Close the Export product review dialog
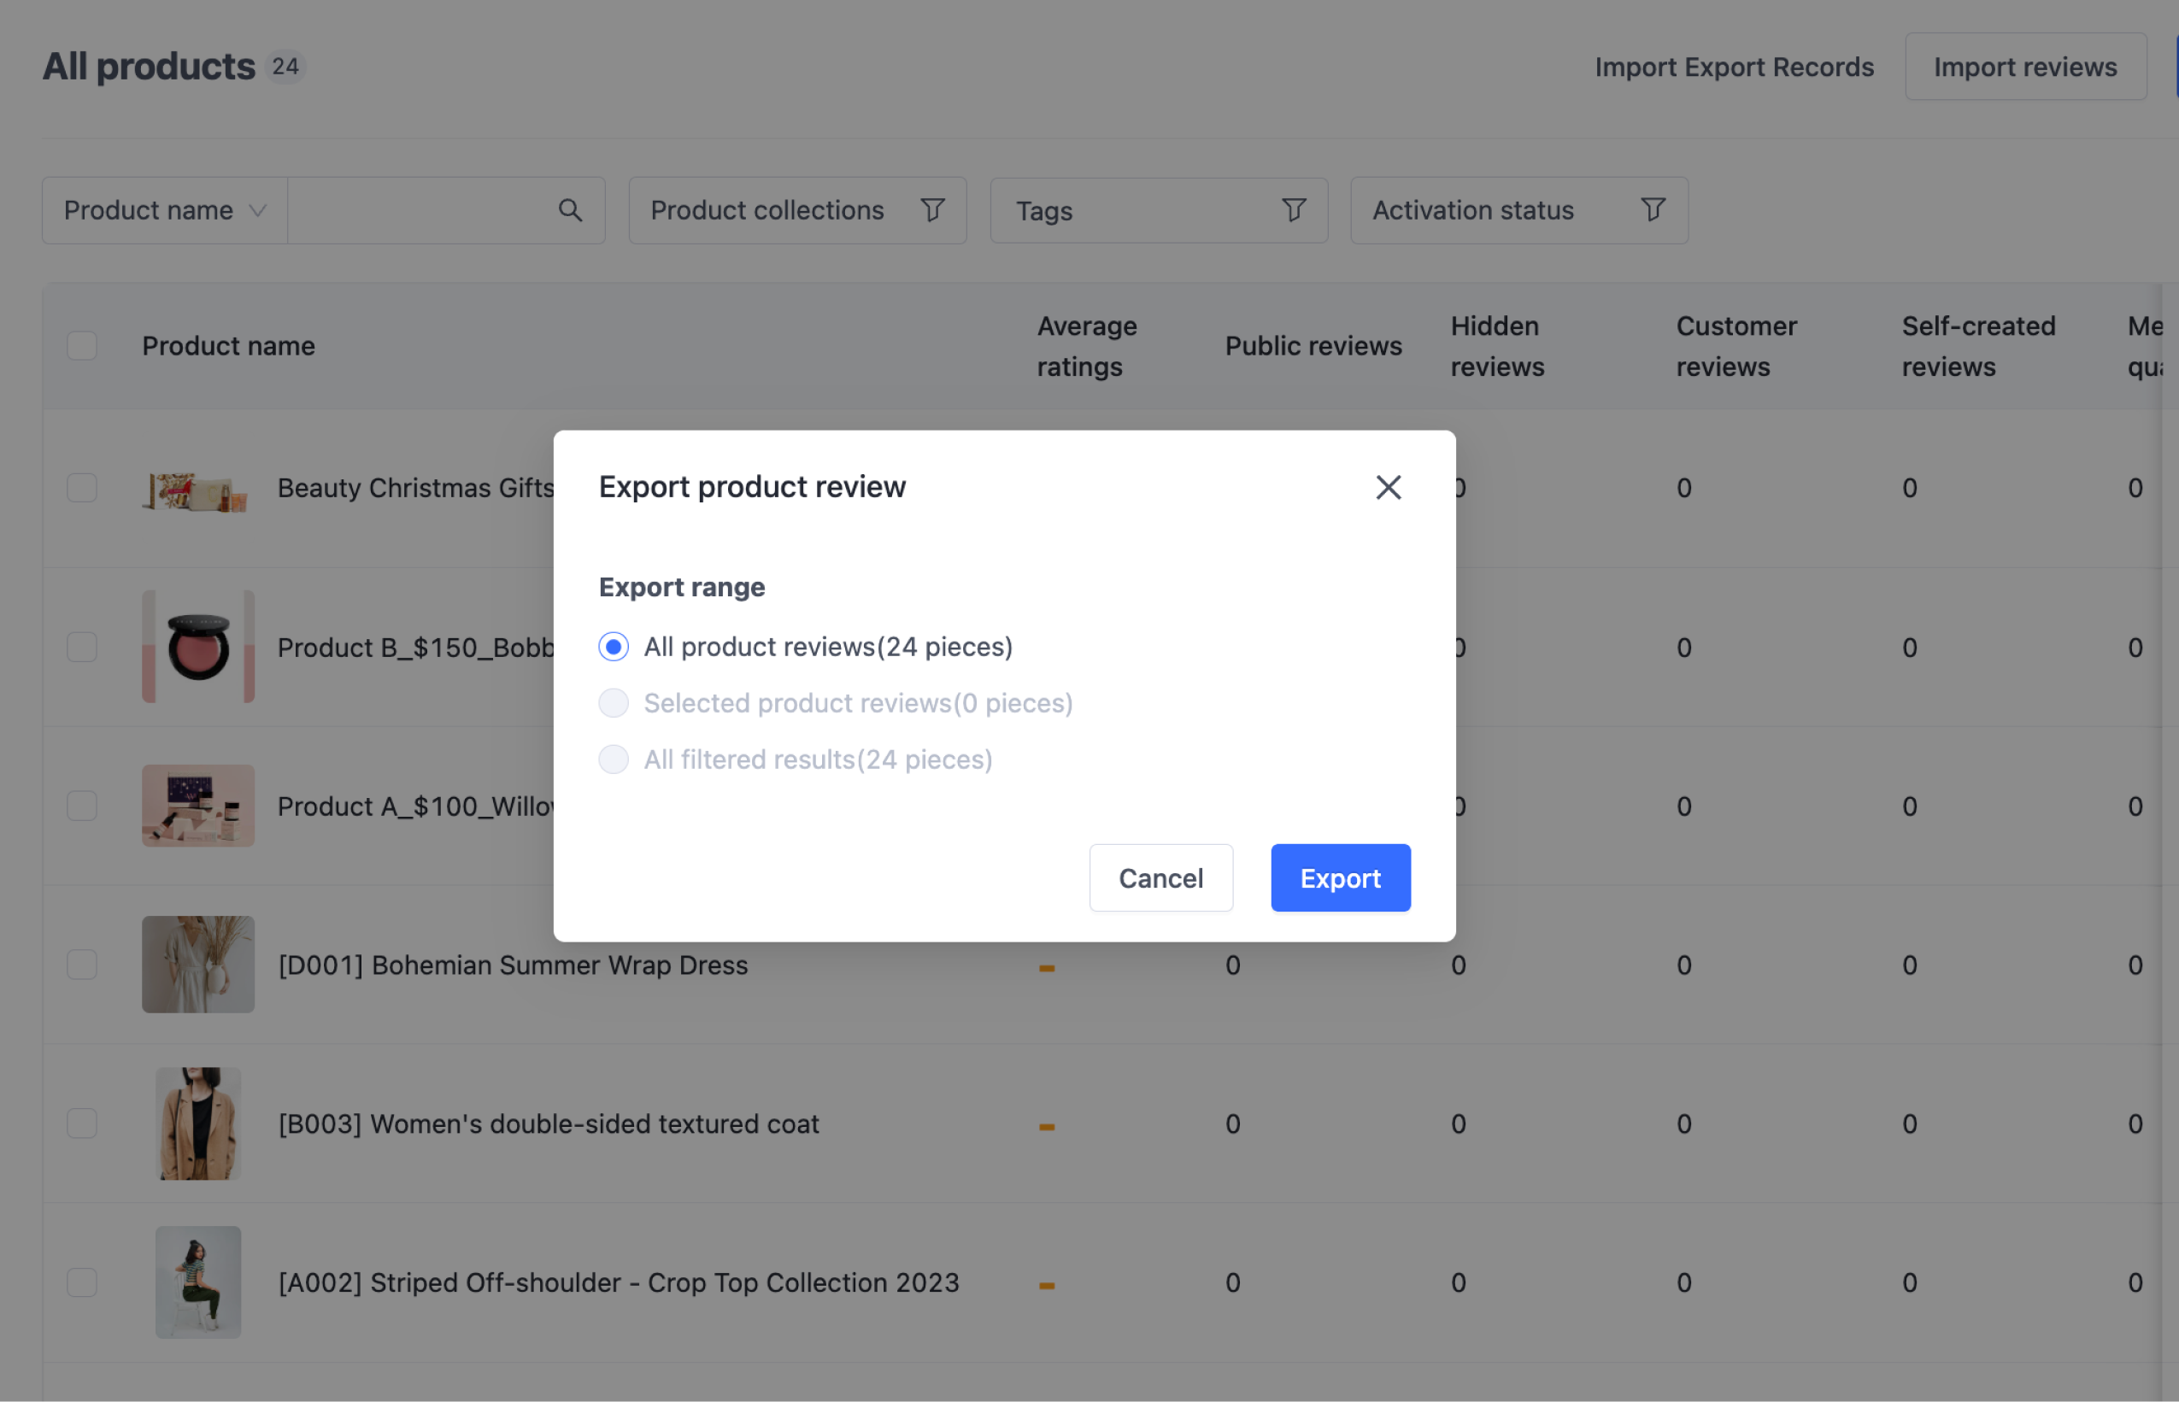This screenshot has width=2179, height=1402. point(1388,487)
